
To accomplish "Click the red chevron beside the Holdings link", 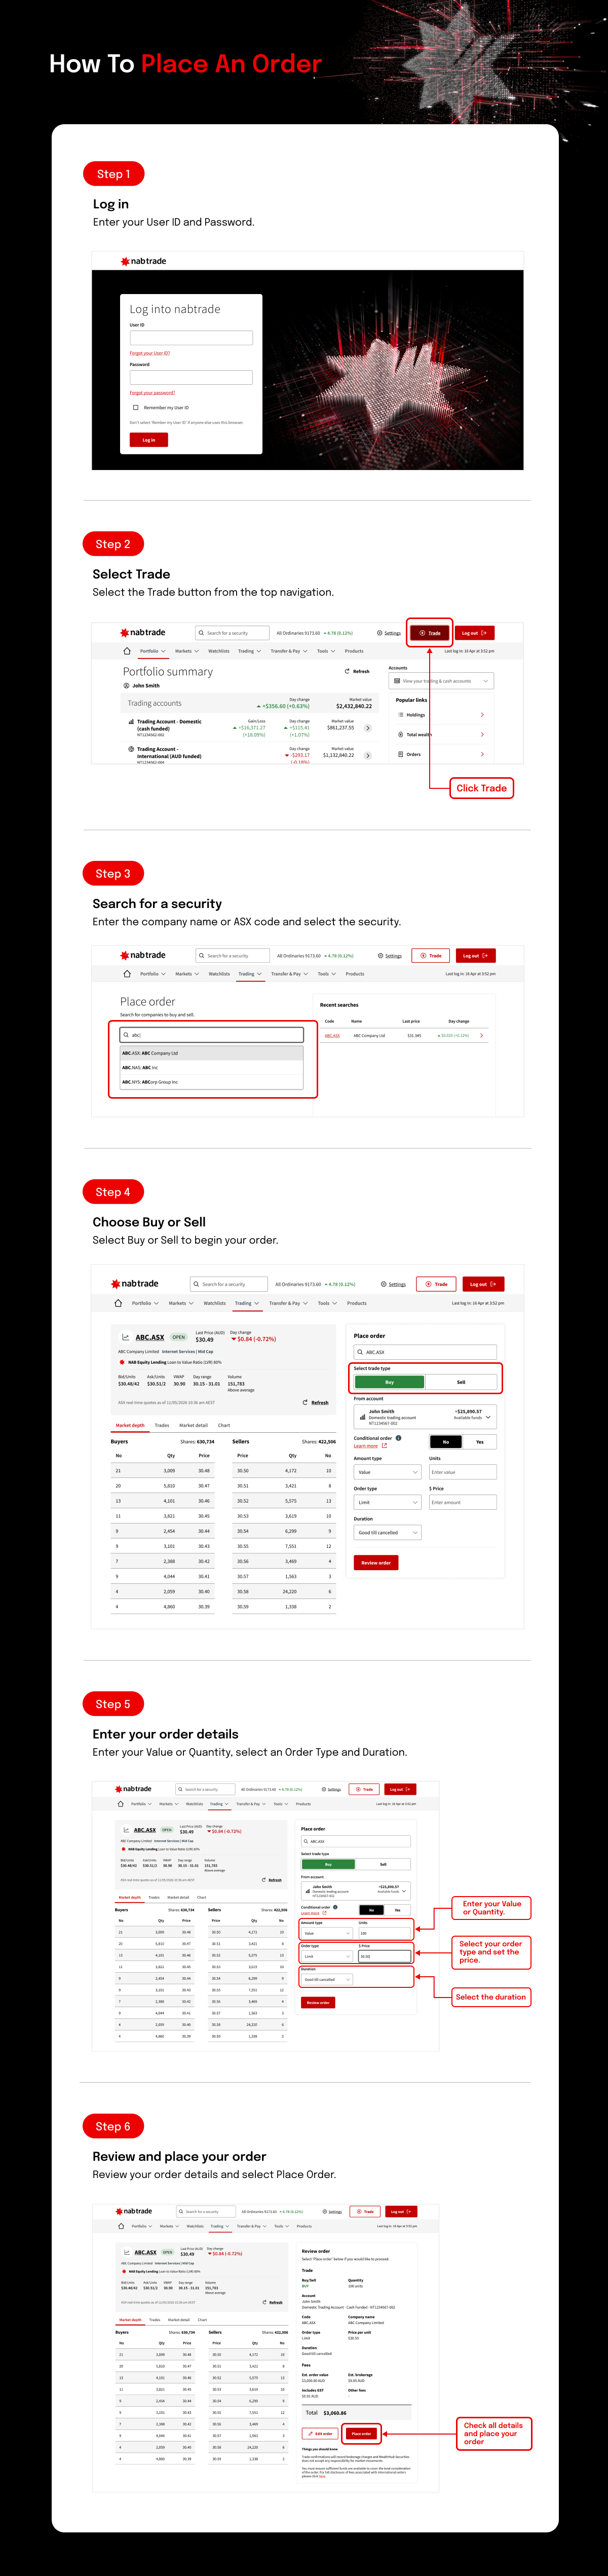I will coord(482,714).
